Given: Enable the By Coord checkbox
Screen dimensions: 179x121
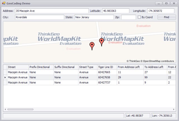Looking at the screenshot, I should coord(139,17).
